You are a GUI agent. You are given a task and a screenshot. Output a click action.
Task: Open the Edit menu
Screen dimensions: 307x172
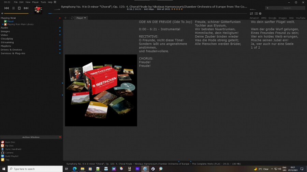click(x=21, y=2)
